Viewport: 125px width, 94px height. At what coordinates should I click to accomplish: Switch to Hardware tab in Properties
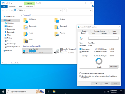pyautogui.click(x=104, y=33)
